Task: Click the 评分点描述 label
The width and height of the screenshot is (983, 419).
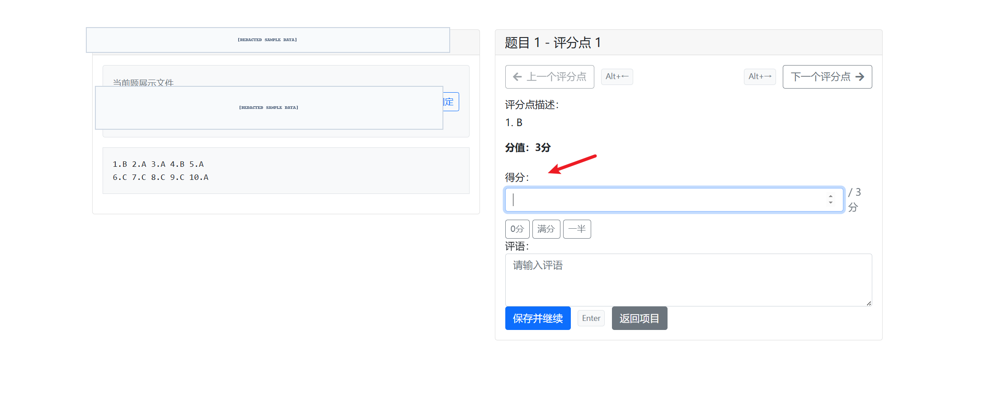Action: click(x=532, y=105)
